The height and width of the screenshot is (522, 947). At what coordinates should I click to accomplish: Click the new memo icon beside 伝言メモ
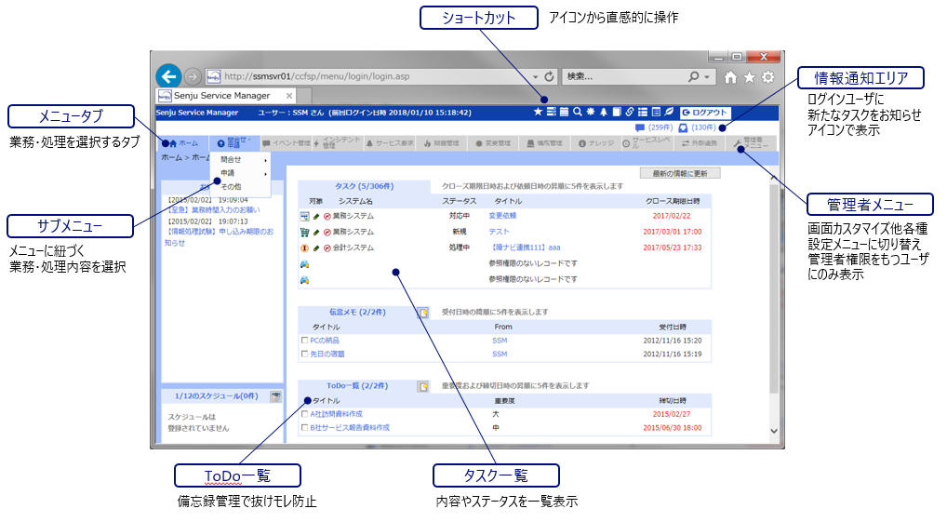(422, 312)
